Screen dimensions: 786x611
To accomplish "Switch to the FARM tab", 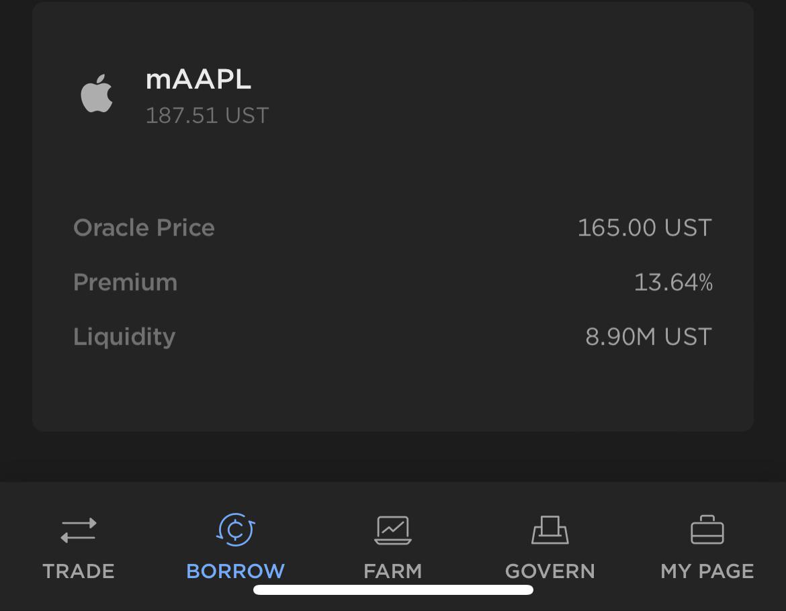I will pos(392,571).
